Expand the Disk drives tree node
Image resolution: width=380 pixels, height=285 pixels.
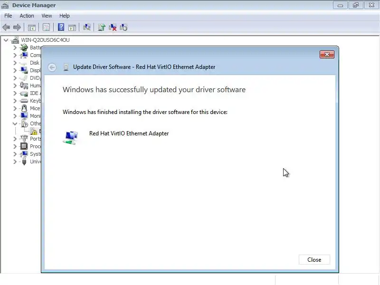click(x=15, y=63)
